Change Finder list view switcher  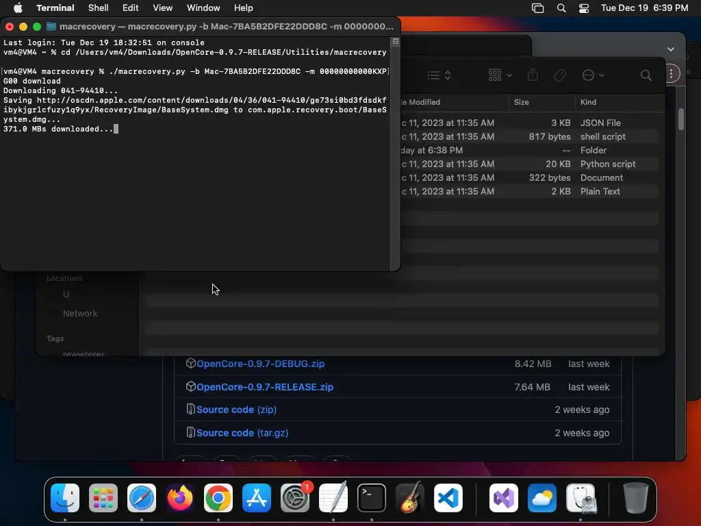pos(439,75)
